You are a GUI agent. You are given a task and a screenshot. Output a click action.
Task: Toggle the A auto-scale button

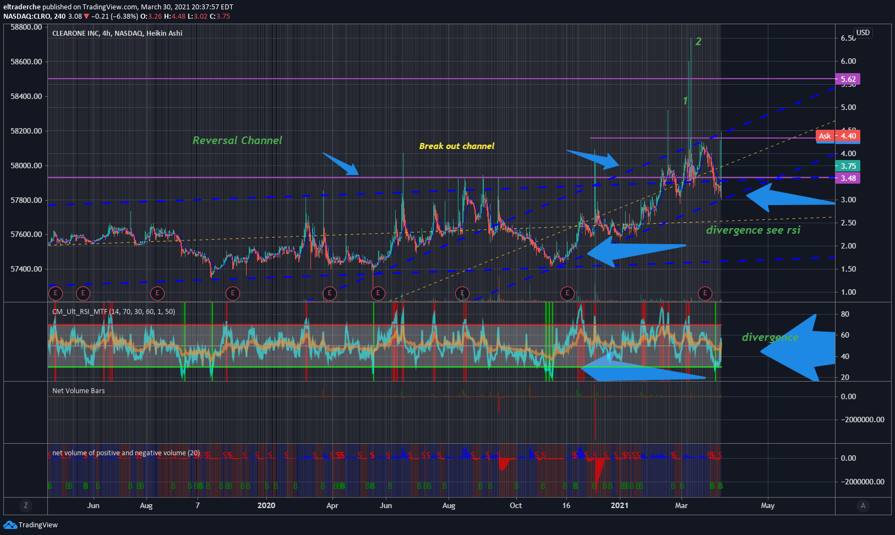pyautogui.click(x=863, y=505)
